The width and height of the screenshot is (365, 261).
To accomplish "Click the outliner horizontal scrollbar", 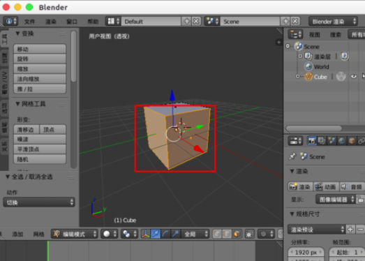I will (x=313, y=128).
